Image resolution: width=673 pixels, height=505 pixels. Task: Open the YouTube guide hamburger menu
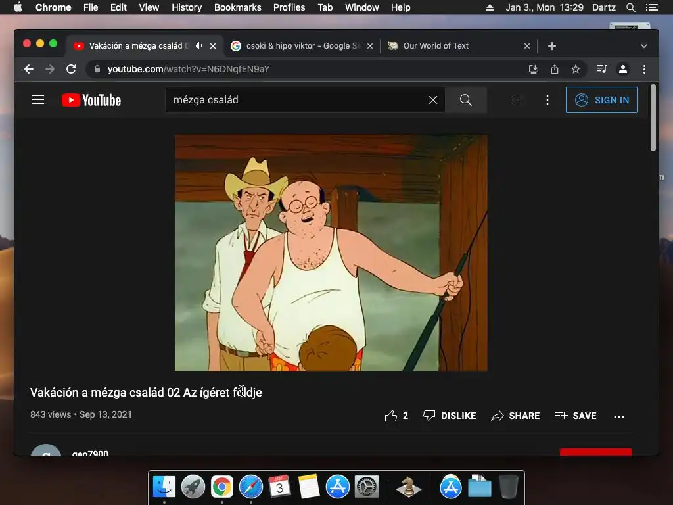38,100
